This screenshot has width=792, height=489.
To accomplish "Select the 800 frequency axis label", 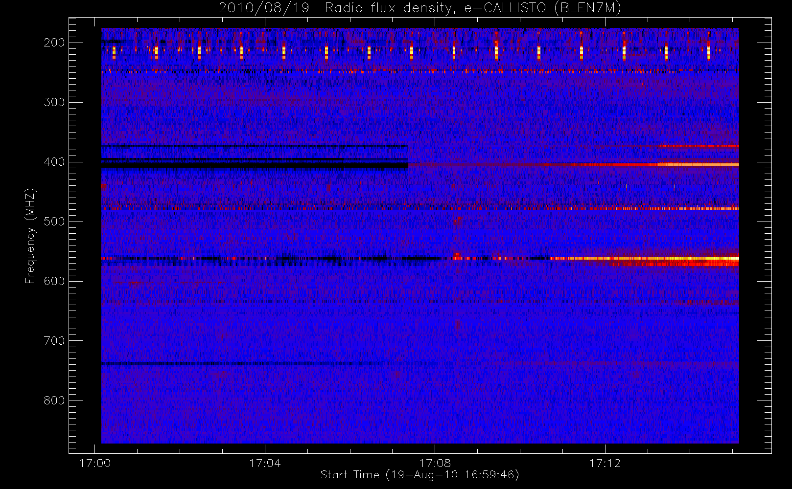I will pos(54,400).
